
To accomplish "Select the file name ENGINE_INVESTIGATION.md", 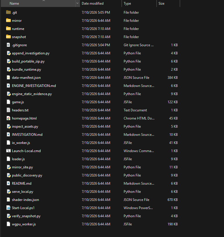I will [34, 86].
